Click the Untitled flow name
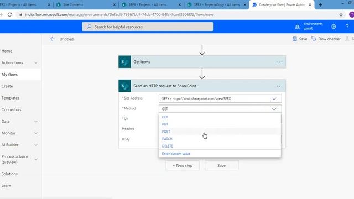Image resolution: width=354 pixels, height=199 pixels. point(66,39)
